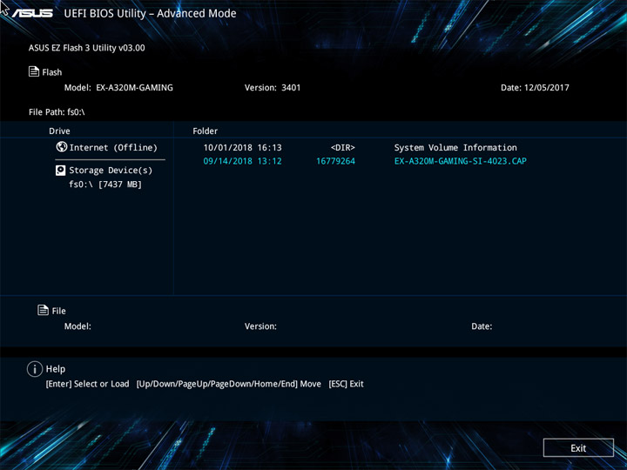Click the Date: 12/05/2017 text
627x470 pixels.
click(535, 88)
